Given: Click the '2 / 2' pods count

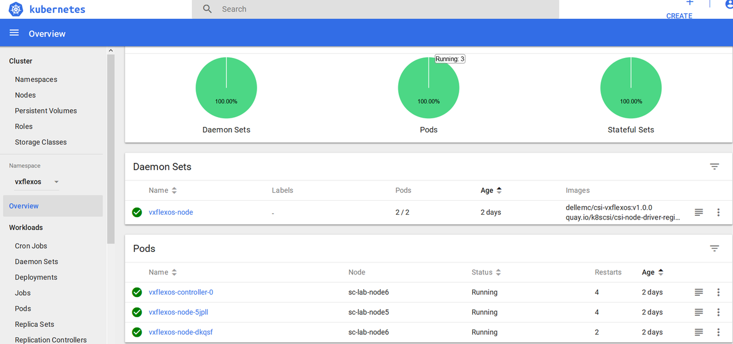Looking at the screenshot, I should 403,212.
